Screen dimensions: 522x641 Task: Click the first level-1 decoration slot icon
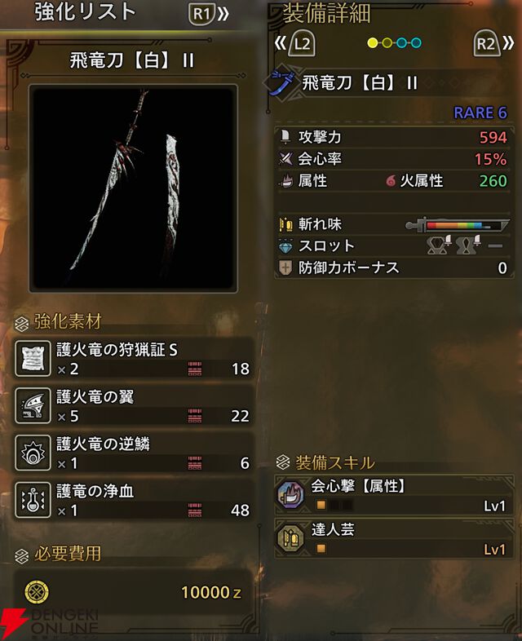coord(439,245)
